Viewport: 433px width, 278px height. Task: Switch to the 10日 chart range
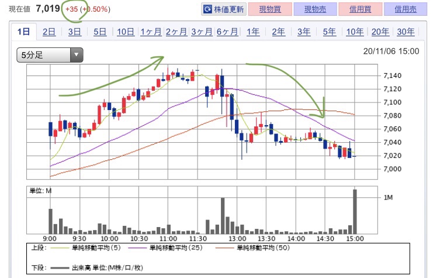tap(126, 32)
